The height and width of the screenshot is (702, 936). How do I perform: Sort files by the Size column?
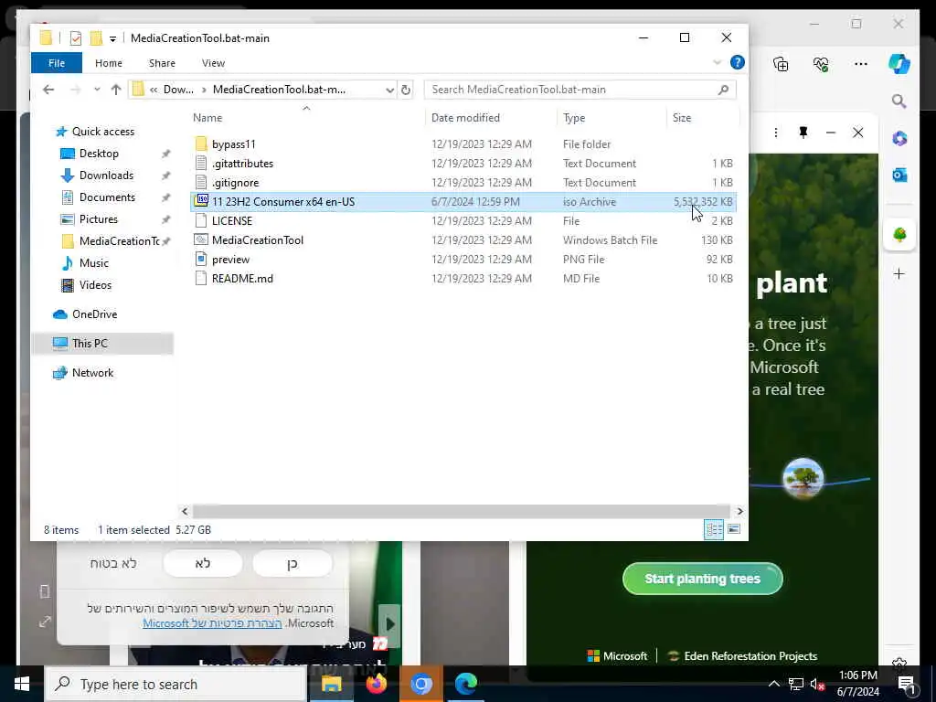tap(681, 118)
